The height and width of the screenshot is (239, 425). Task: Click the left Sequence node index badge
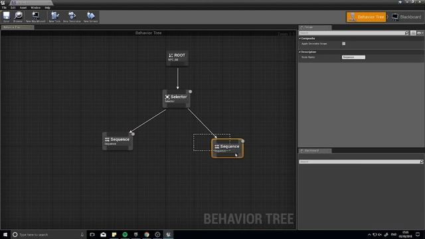(133, 134)
